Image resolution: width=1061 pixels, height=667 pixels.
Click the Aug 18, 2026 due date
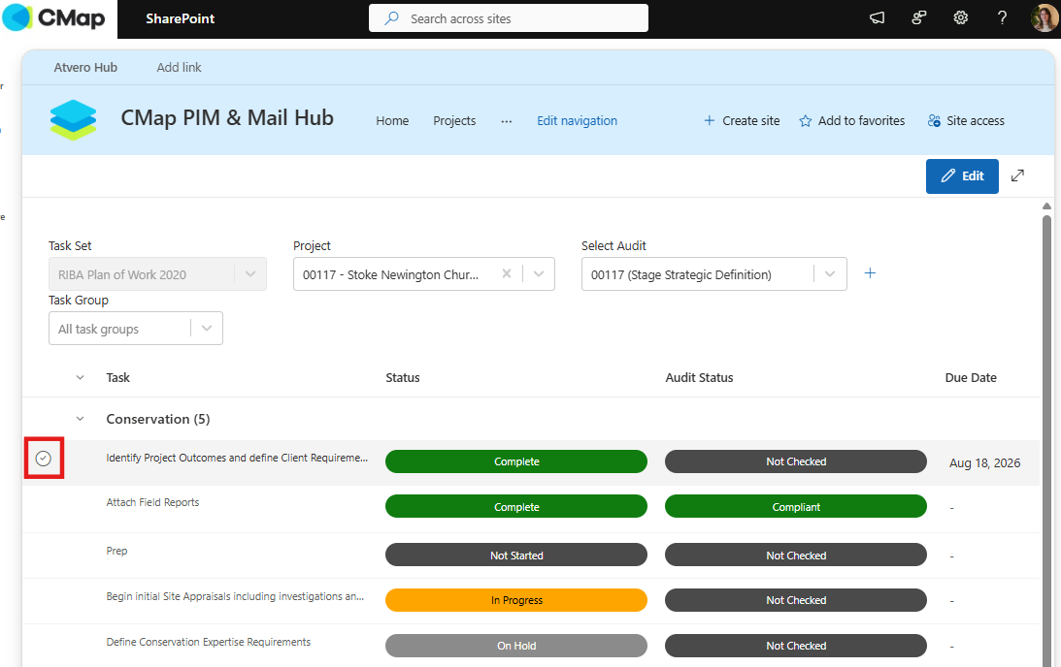pos(984,462)
